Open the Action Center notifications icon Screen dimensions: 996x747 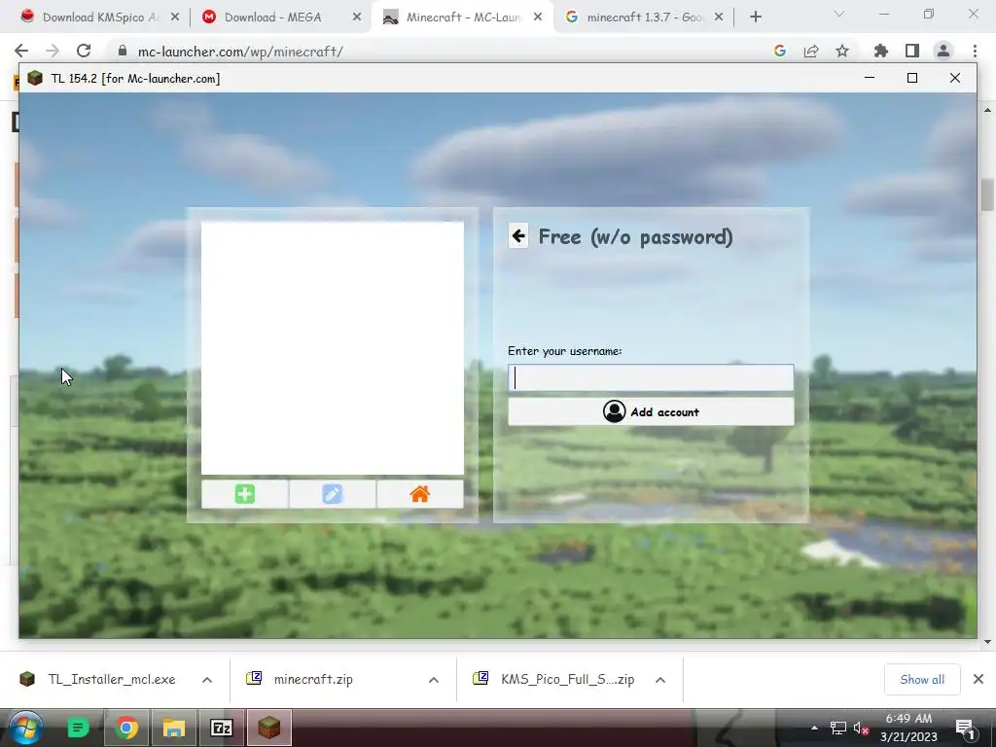point(966,728)
